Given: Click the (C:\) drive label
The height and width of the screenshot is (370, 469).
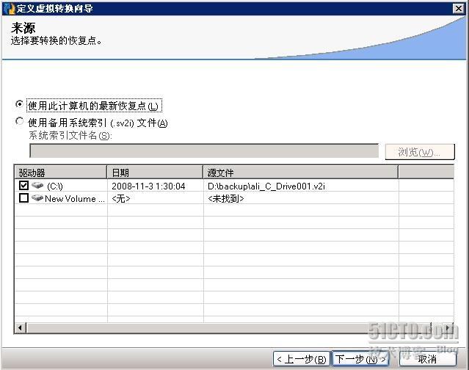Looking at the screenshot, I should [x=55, y=186].
